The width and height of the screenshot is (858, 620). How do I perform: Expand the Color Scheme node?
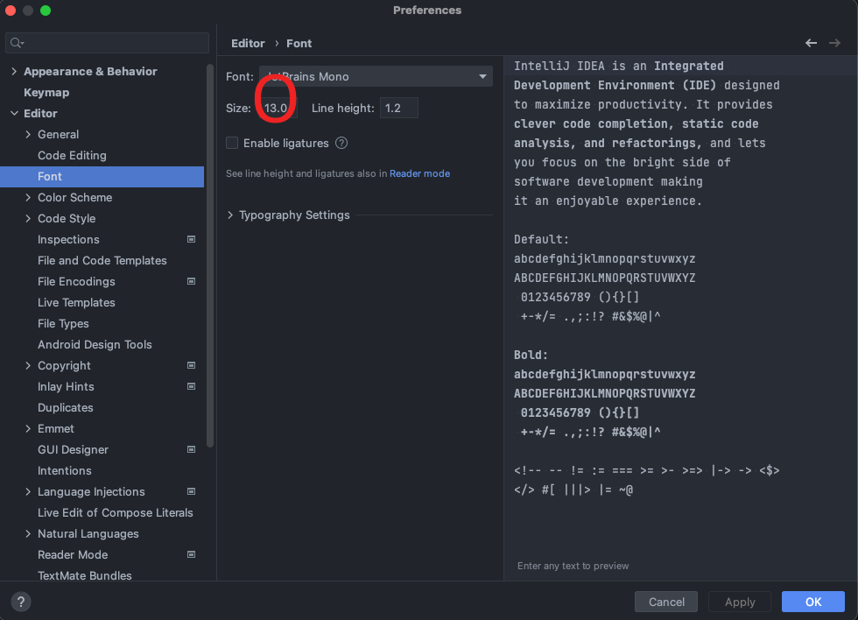tap(28, 197)
